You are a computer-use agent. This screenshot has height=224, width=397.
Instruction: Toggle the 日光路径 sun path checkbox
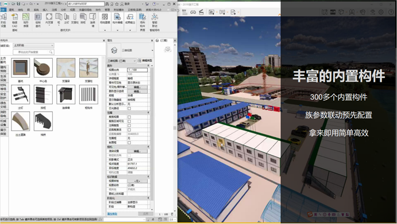[x=129, y=108]
